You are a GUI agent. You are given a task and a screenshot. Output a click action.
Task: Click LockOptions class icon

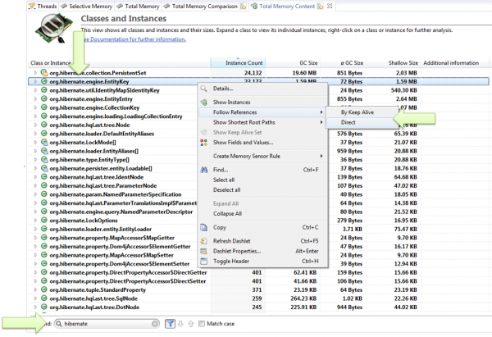point(44,221)
